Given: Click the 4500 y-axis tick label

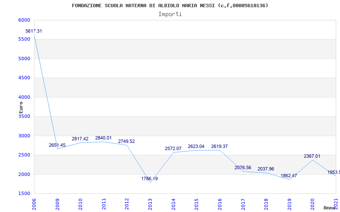Looking at the screenshot, I should (23, 78).
